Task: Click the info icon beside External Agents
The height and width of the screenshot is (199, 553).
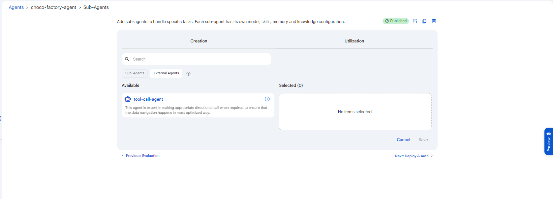Action: click(x=189, y=74)
